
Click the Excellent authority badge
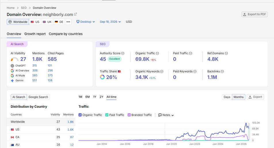[115, 59]
